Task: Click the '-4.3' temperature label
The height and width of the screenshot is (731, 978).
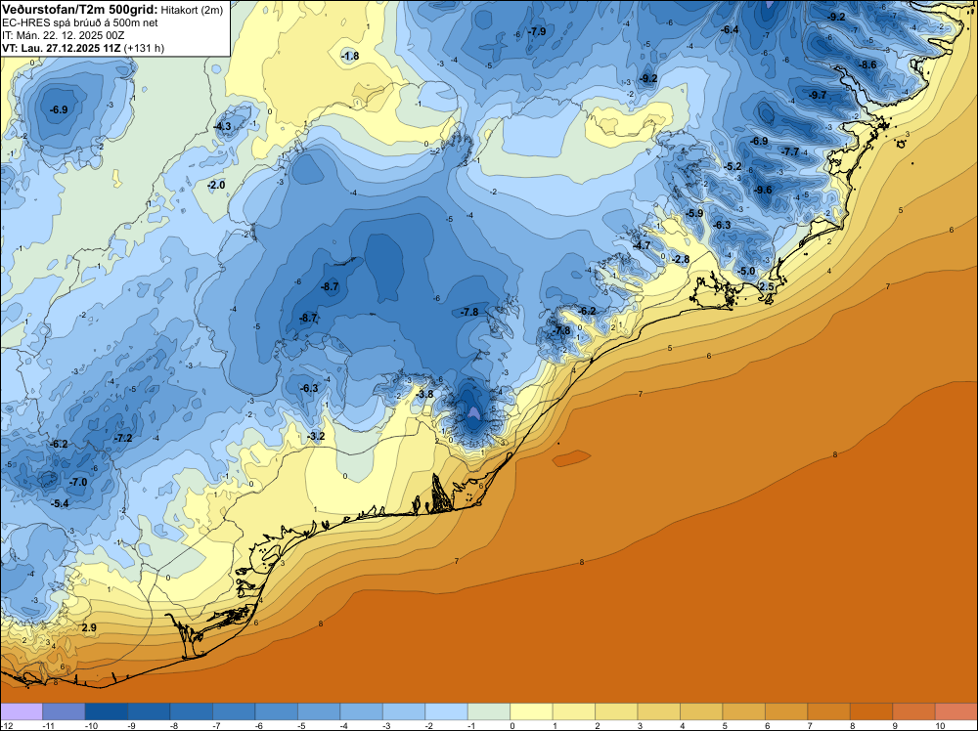Action: pyautogui.click(x=222, y=126)
